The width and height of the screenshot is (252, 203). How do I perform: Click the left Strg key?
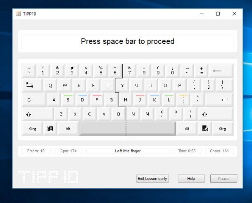pos(32,129)
